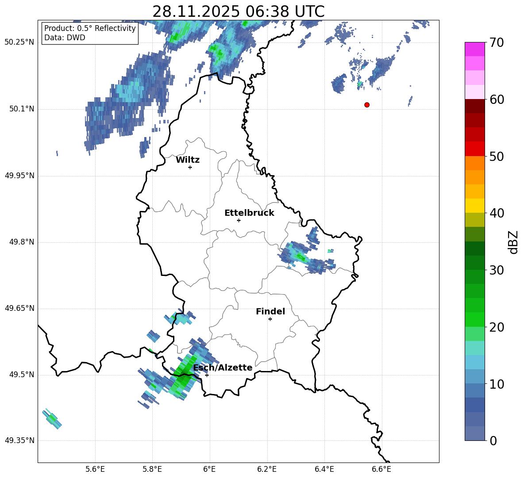Click the orange colorbar segment below 50
This screenshot has width=524, height=478.
coord(474,163)
